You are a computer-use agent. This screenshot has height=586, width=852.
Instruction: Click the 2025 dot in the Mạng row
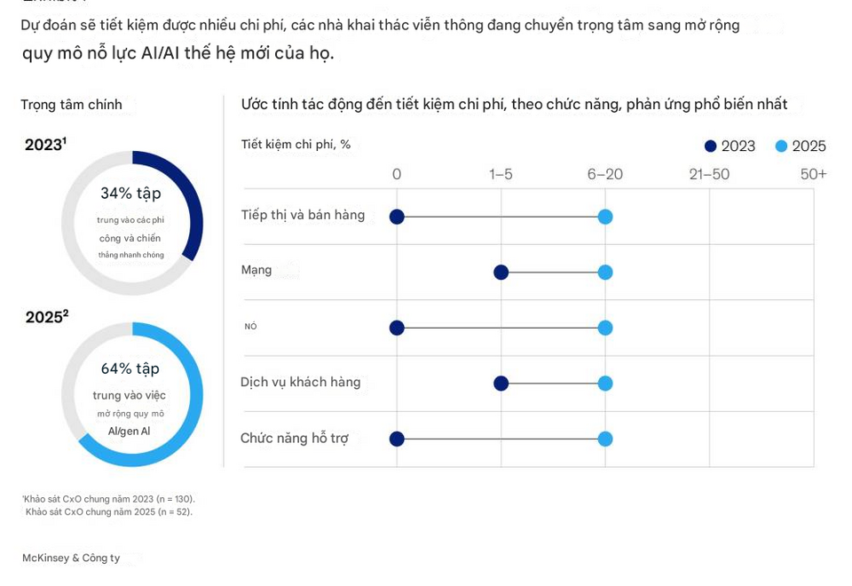pyautogui.click(x=605, y=273)
